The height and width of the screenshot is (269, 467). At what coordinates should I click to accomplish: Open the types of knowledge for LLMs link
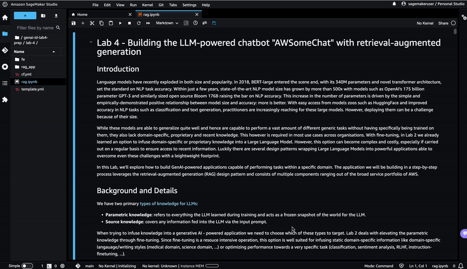168,204
